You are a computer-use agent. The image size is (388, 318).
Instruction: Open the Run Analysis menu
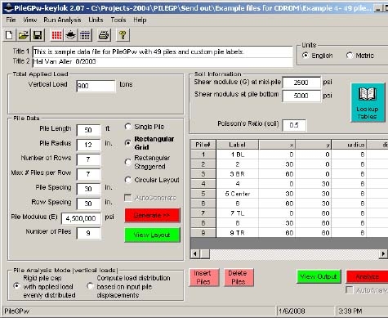pyautogui.click(x=62, y=20)
